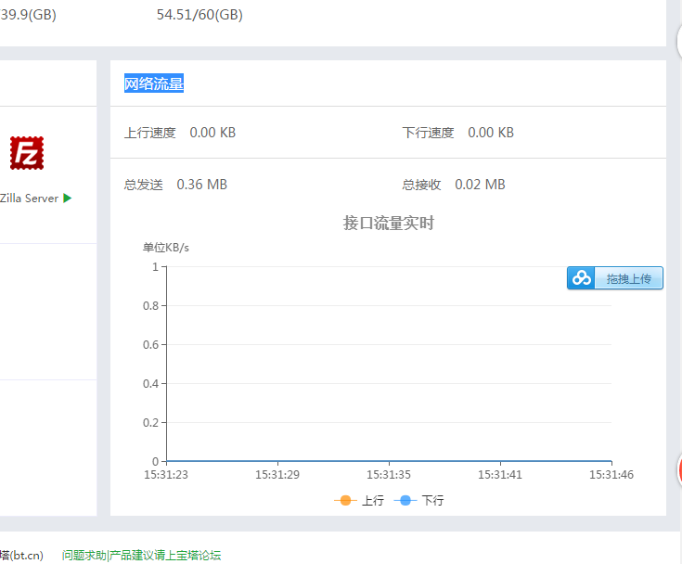This screenshot has width=682, height=564.
Task: Click the 15:31:46 time axis label
Action: [611, 474]
